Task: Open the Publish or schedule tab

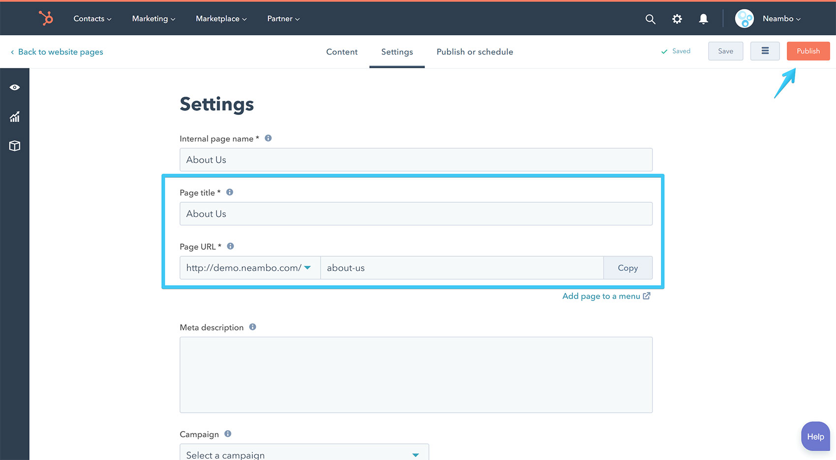Action: [x=474, y=52]
